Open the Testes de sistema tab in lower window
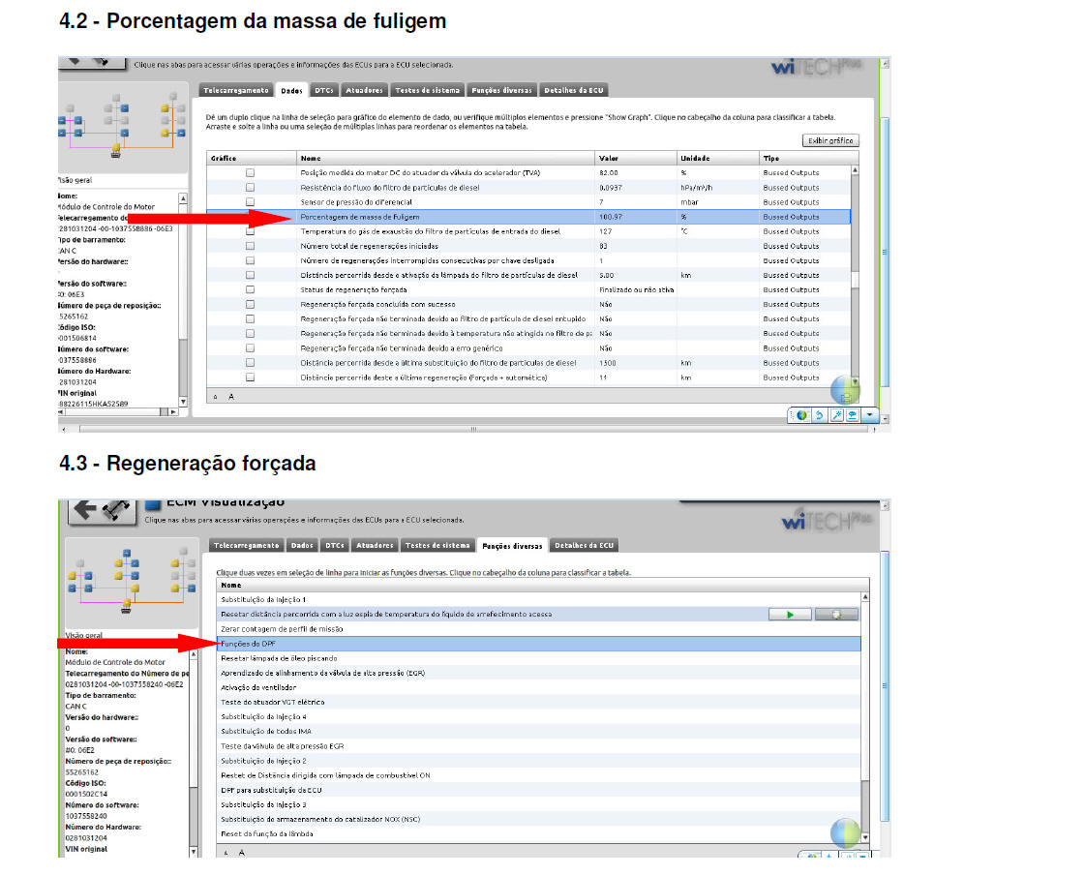Image resolution: width=1084 pixels, height=876 pixels. coord(437,546)
